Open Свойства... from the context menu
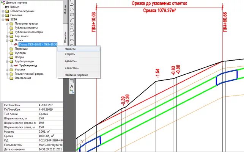244x152 pixels. tap(79, 68)
